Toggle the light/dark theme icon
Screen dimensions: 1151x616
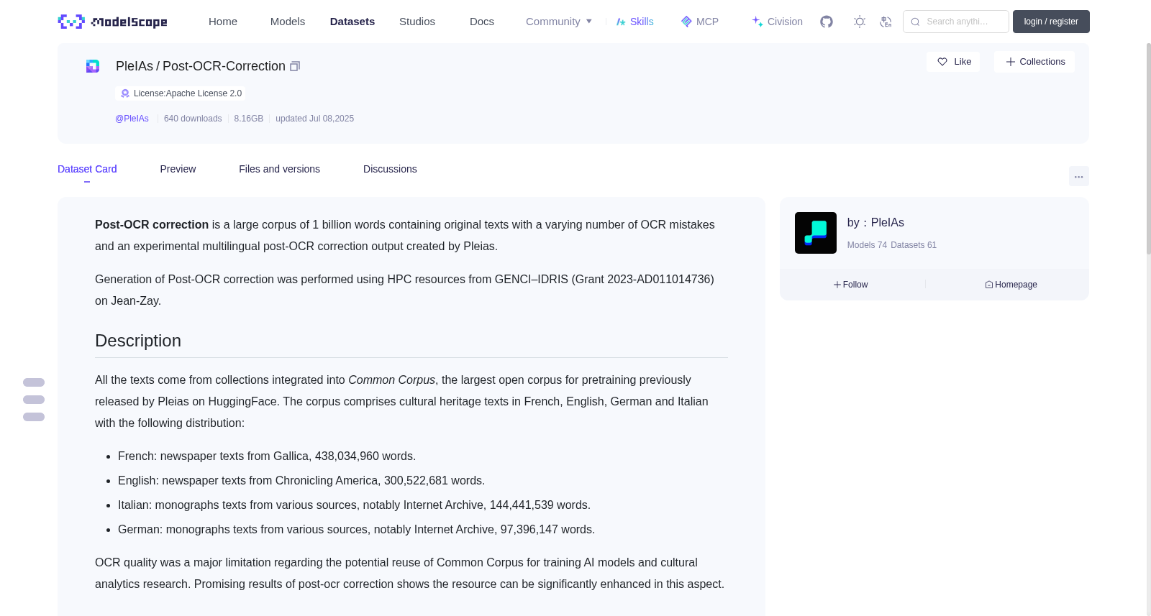(x=860, y=22)
